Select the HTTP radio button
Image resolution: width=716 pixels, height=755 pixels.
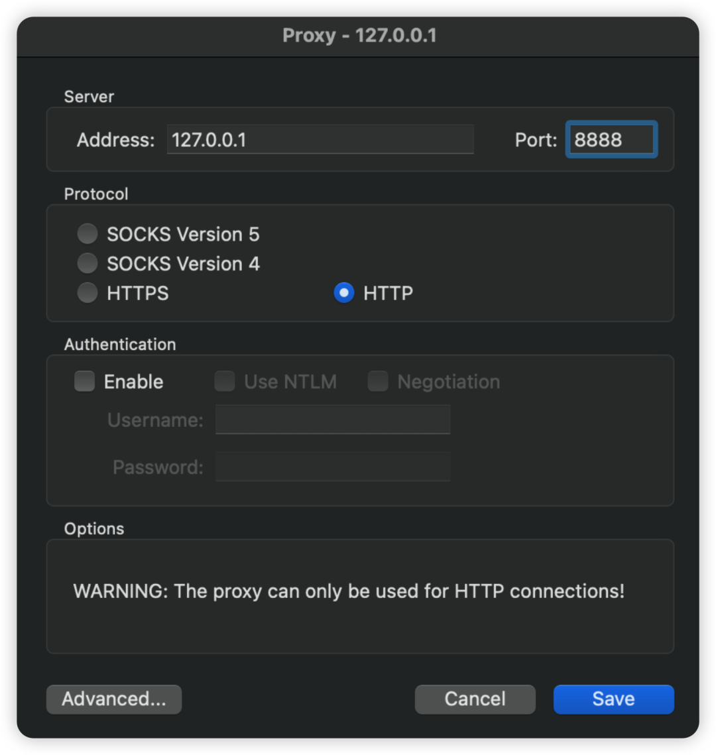point(343,293)
